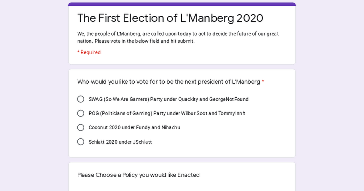Choose the POG Party radio button
The width and height of the screenshot is (364, 191).
click(x=81, y=113)
